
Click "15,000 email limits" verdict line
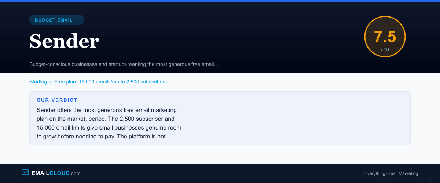tap(109, 127)
